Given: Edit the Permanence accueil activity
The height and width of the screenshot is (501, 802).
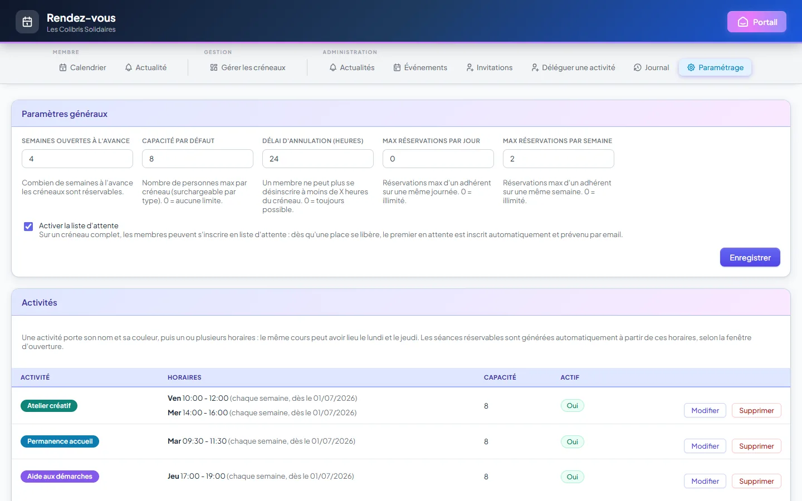Looking at the screenshot, I should click(x=705, y=446).
